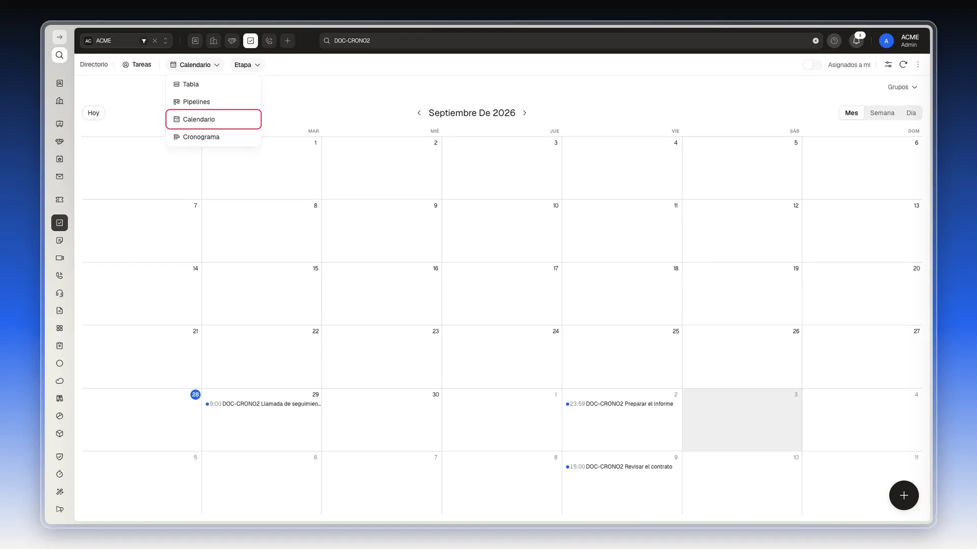
Task: Open the companies building icon in top toolbar
Action: tap(214, 41)
